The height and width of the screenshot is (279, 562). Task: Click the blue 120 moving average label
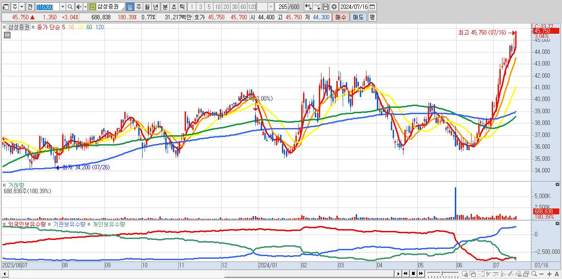click(100, 27)
